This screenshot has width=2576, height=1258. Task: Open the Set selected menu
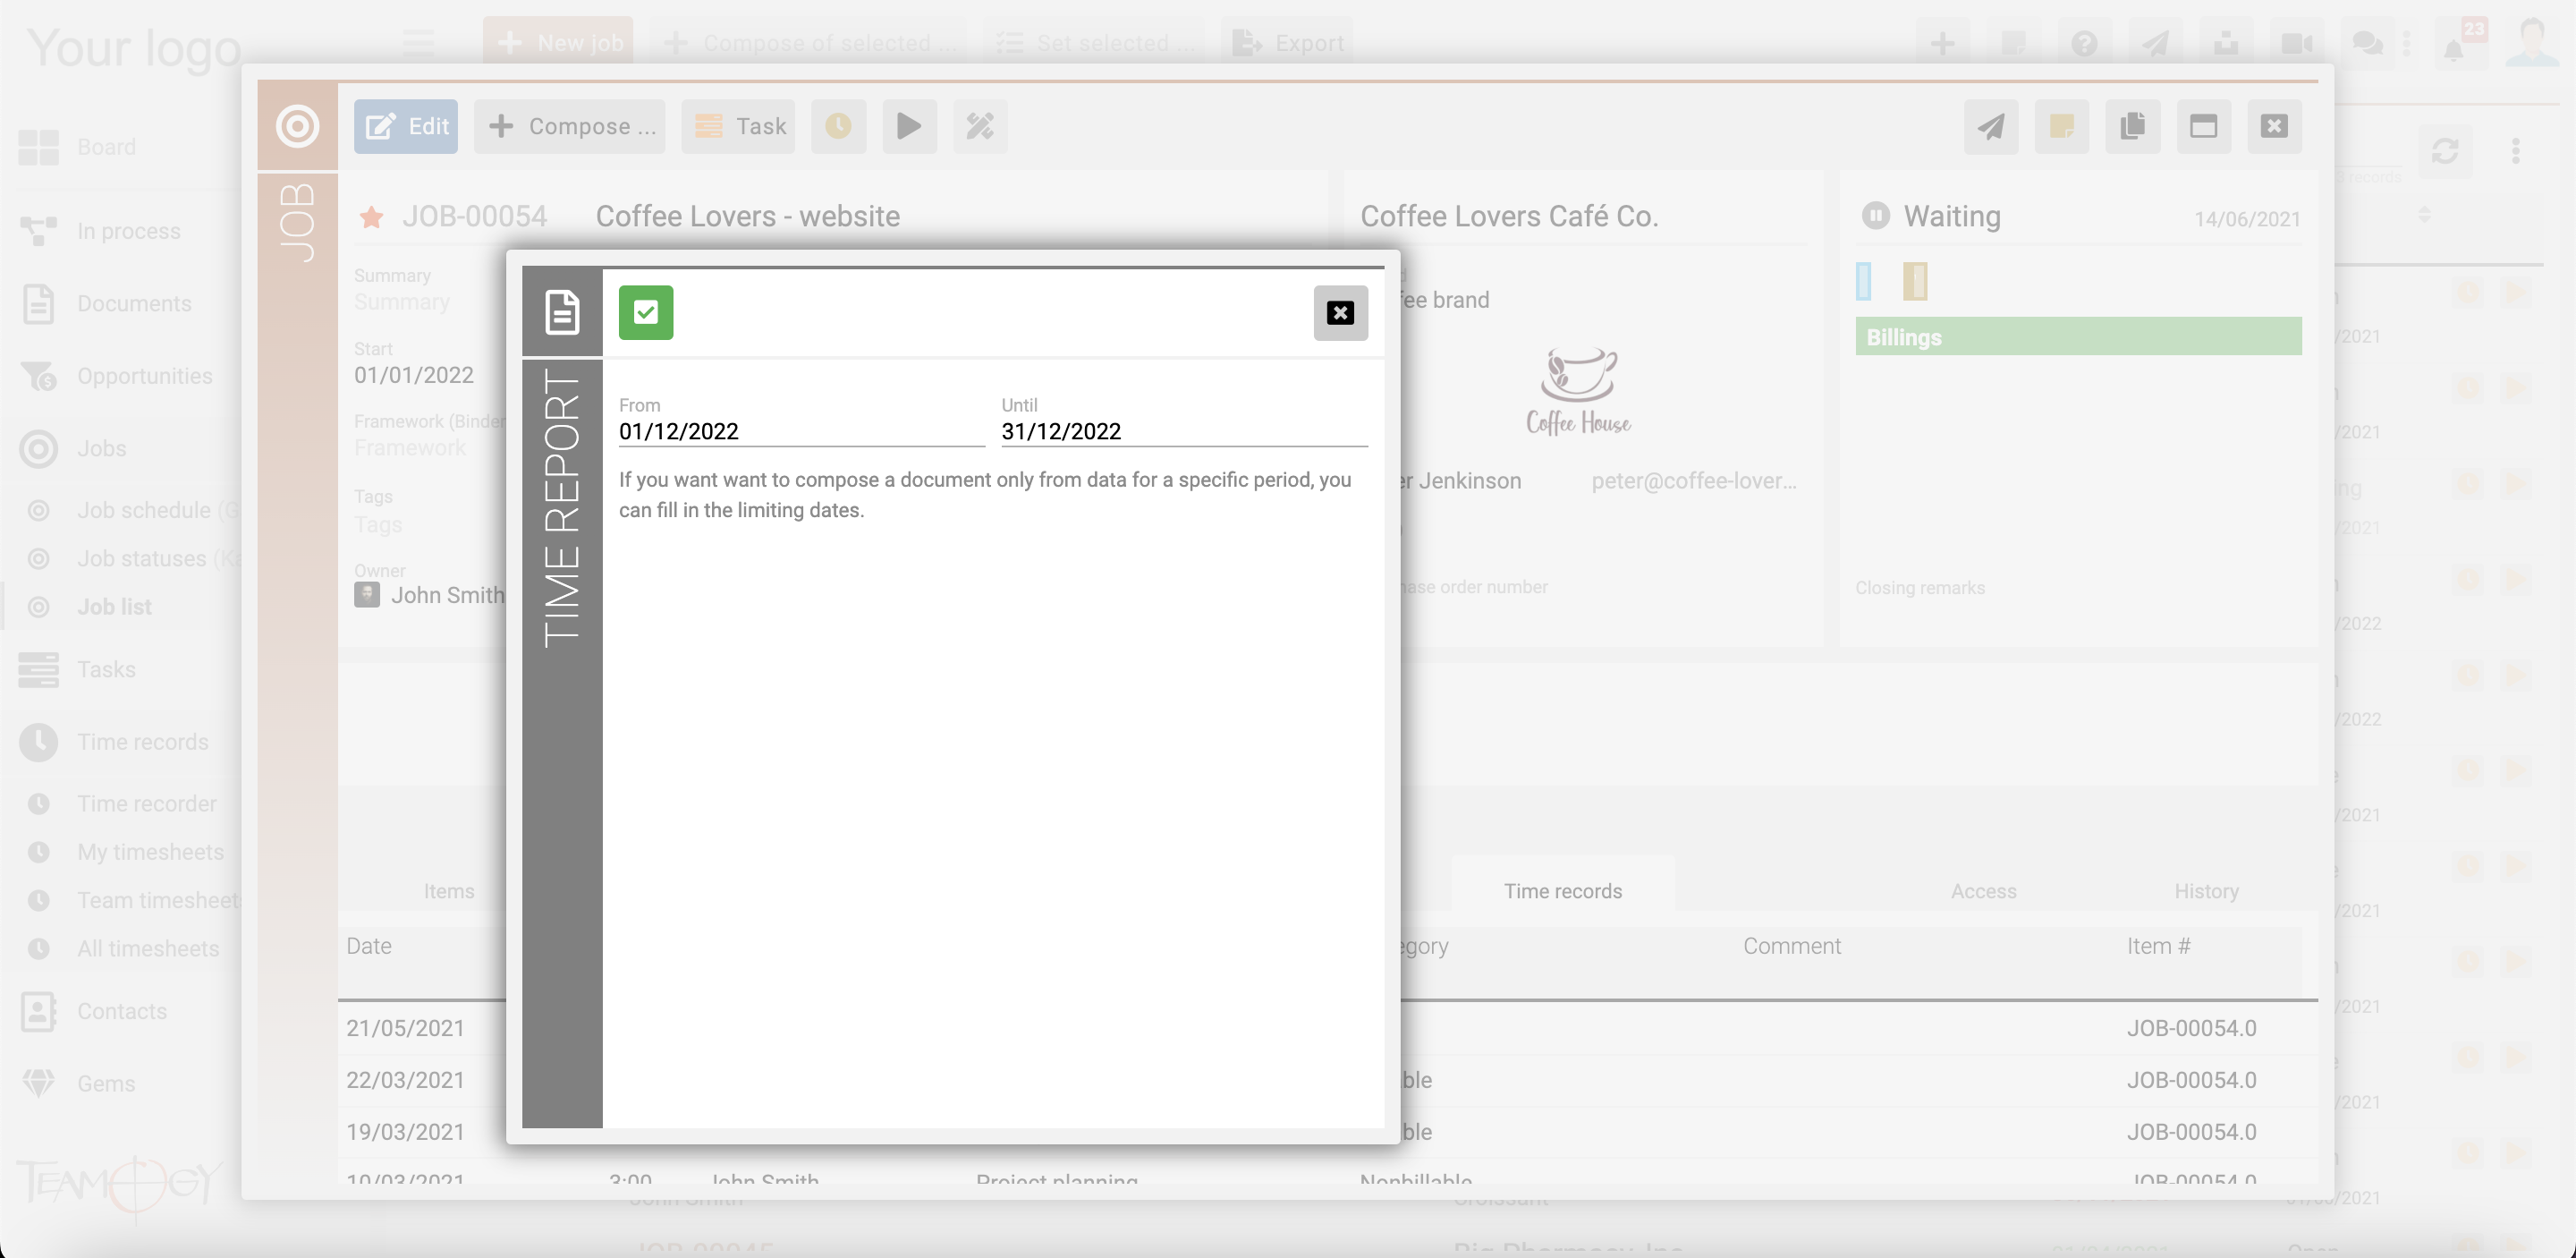point(1096,43)
